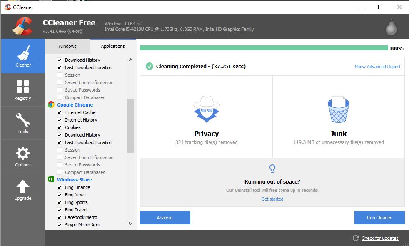The image size is (409, 246).
Task: Click scroll up arrow in applications list
Action: 130,60
